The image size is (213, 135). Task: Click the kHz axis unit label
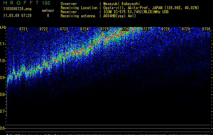[x=3, y=27]
